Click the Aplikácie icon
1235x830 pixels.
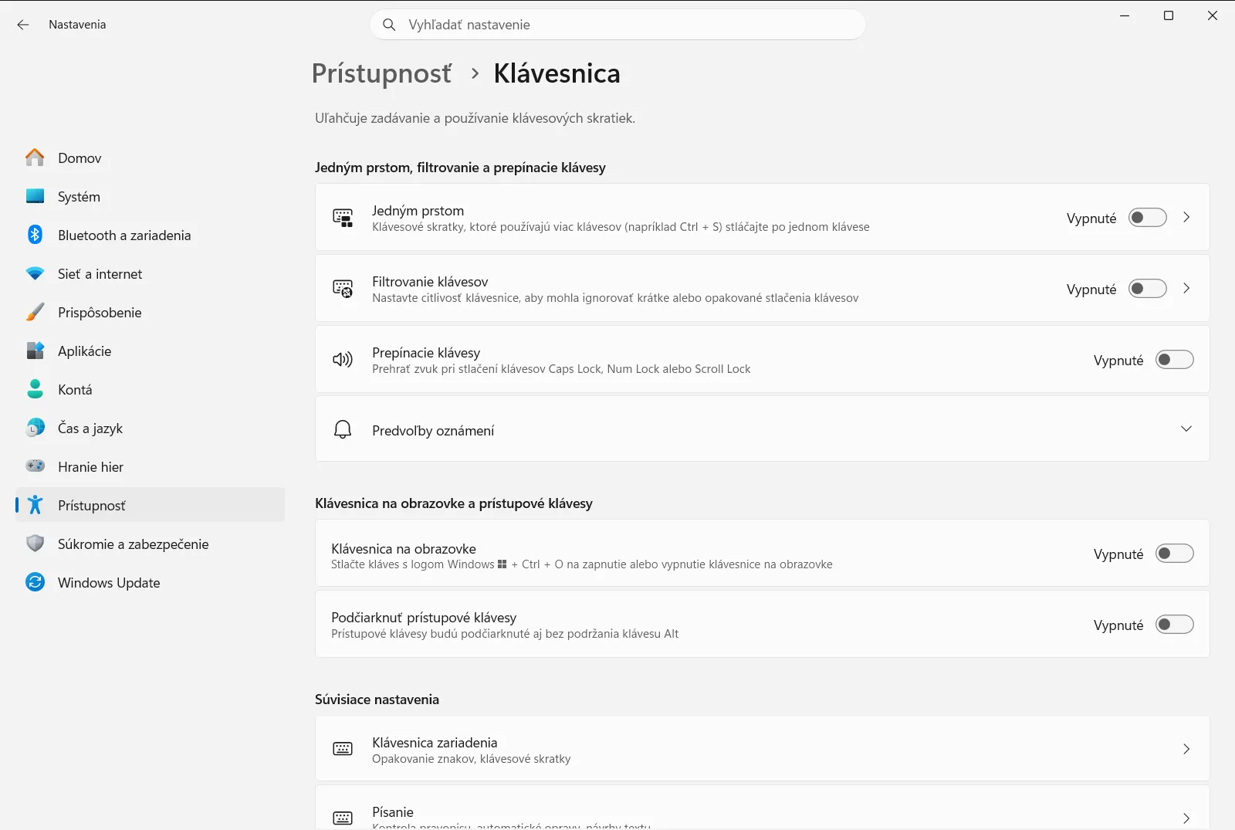(35, 351)
